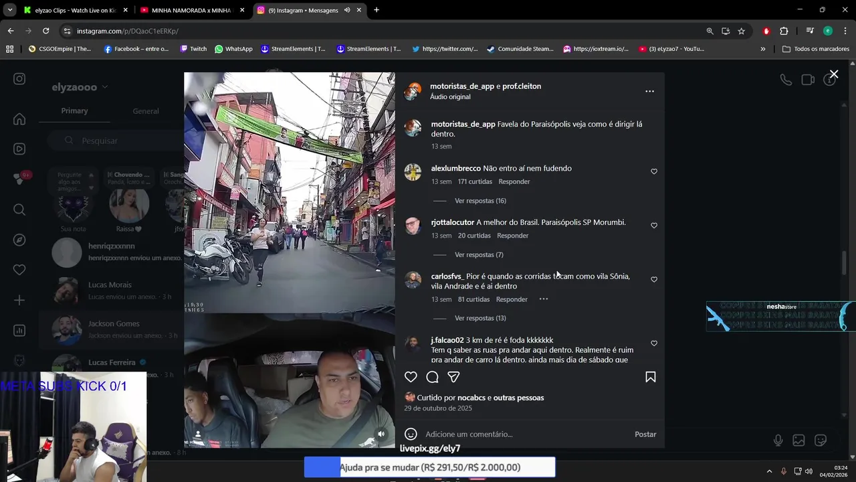Reload the page
Screen dimensions: 856x482
[45, 31]
